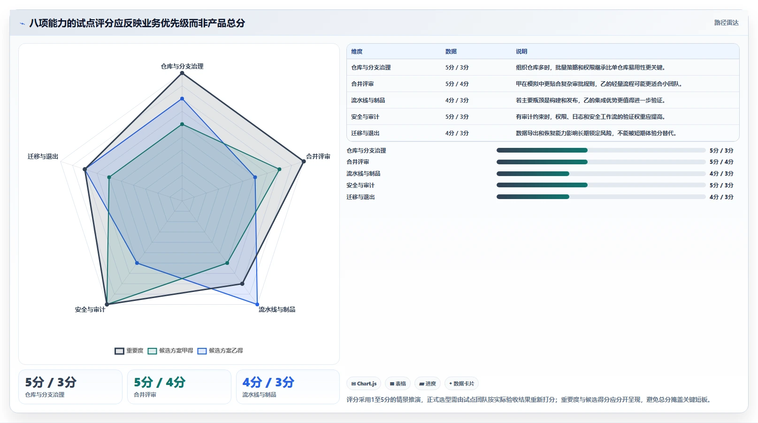Select table cell 合并评审

coord(362,84)
